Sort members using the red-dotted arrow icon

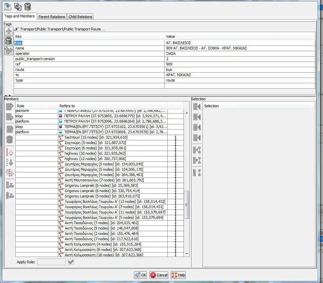pyautogui.click(x=10, y=152)
